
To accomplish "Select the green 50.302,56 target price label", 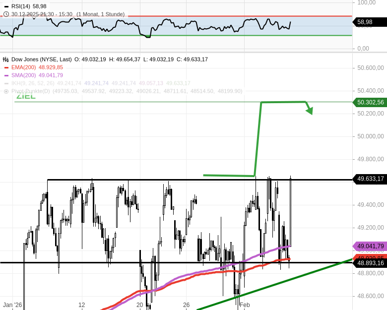I will [370, 103].
